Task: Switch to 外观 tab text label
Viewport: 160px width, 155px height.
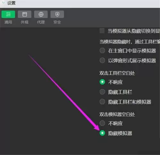Action: (x=25, y=22)
